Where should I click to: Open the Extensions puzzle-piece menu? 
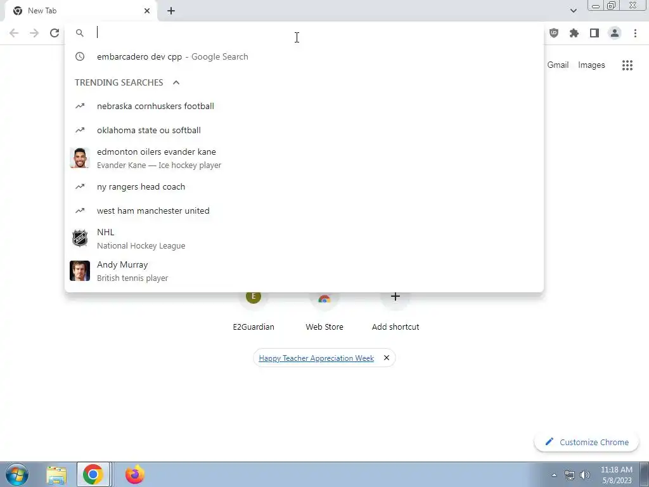tap(574, 33)
